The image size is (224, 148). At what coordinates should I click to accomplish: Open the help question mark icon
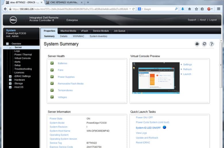point(211,44)
